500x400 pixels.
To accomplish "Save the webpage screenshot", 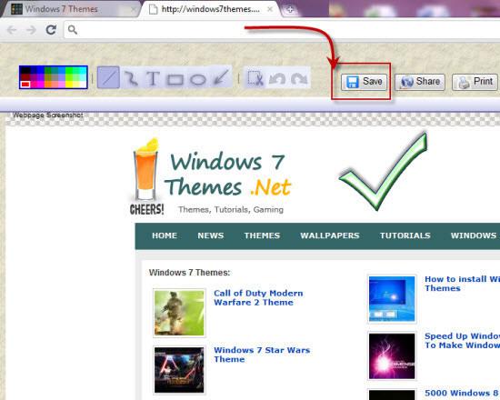I will pos(364,82).
